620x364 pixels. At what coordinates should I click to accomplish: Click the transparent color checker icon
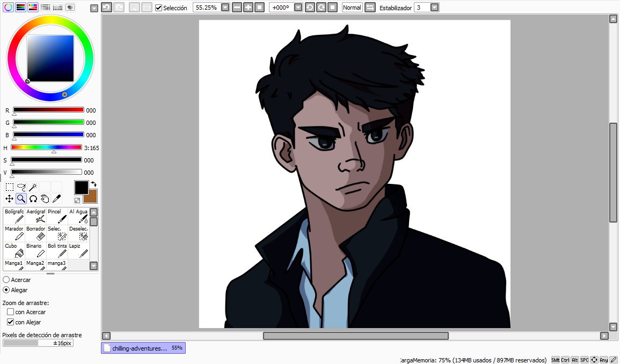pos(77,200)
